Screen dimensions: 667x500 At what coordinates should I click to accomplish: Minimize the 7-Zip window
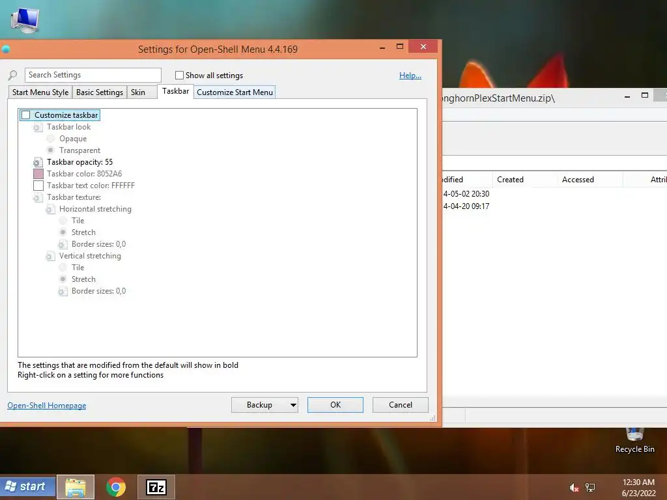[627, 96]
